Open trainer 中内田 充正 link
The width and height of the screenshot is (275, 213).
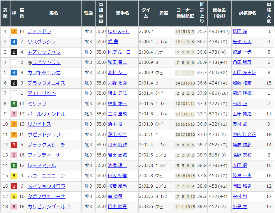[x=244, y=134]
